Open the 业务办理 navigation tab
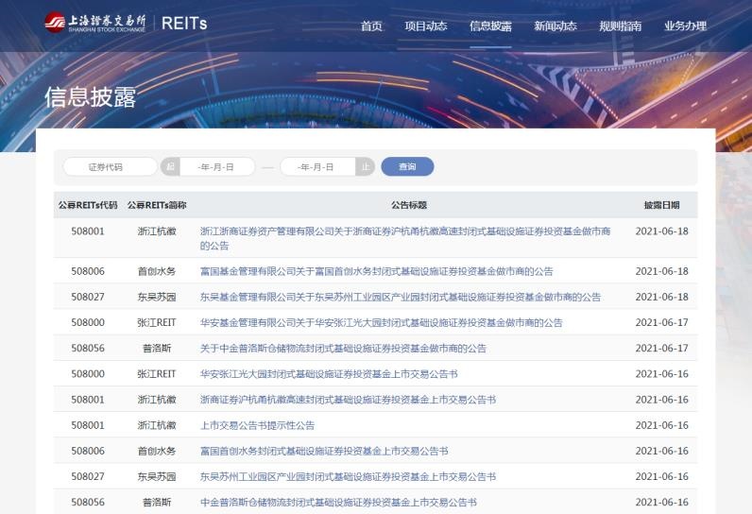This screenshot has height=514, width=752. pyautogui.click(x=685, y=26)
